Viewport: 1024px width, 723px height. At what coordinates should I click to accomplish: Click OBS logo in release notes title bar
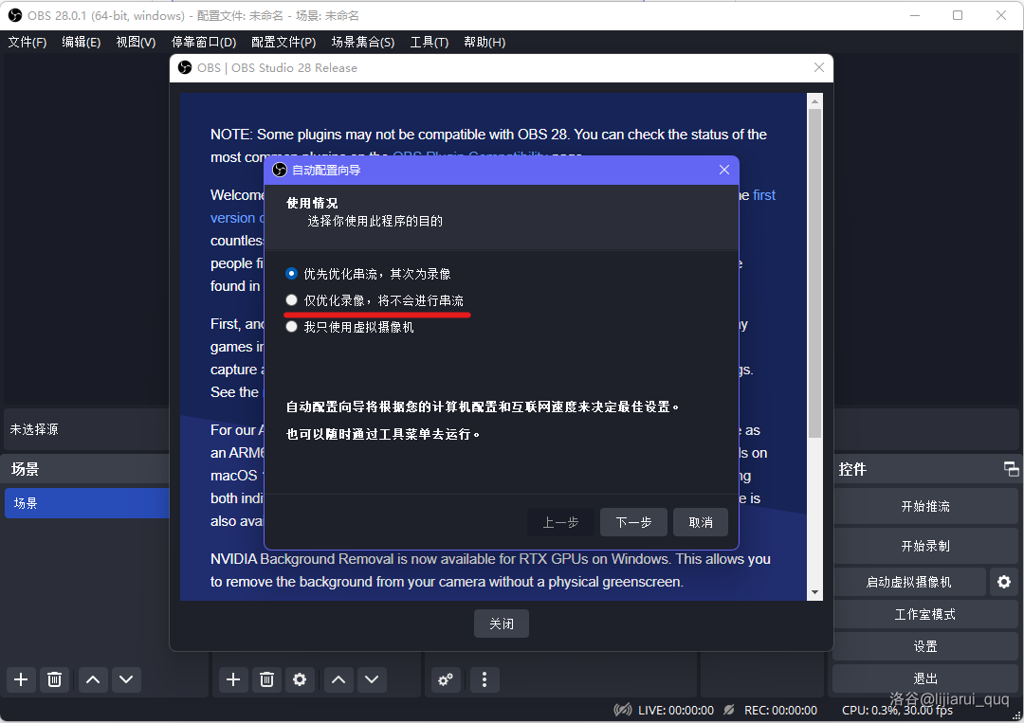(186, 68)
